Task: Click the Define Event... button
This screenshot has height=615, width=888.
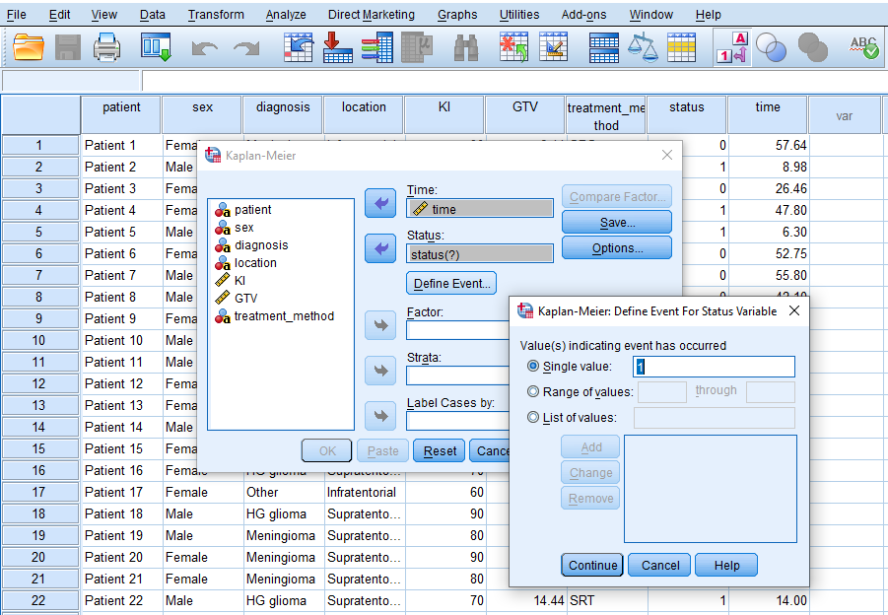Action: 451,283
